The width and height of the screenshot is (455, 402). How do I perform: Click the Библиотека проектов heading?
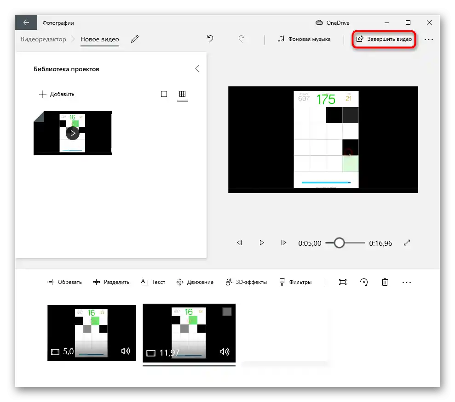[x=66, y=69]
